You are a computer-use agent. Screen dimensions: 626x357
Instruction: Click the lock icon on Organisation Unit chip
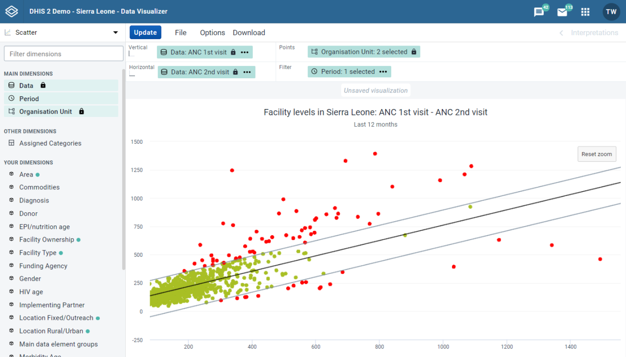pyautogui.click(x=414, y=51)
